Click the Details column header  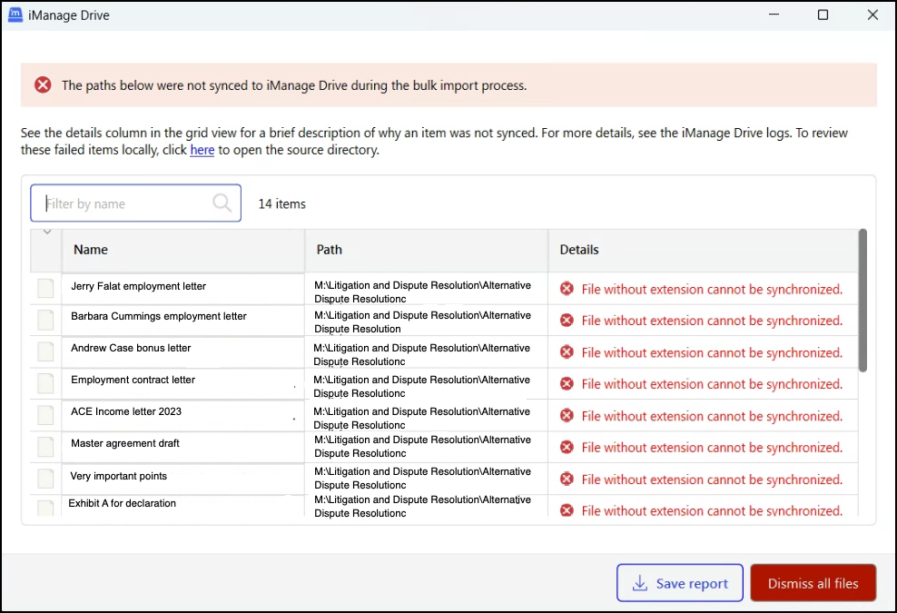[579, 250]
